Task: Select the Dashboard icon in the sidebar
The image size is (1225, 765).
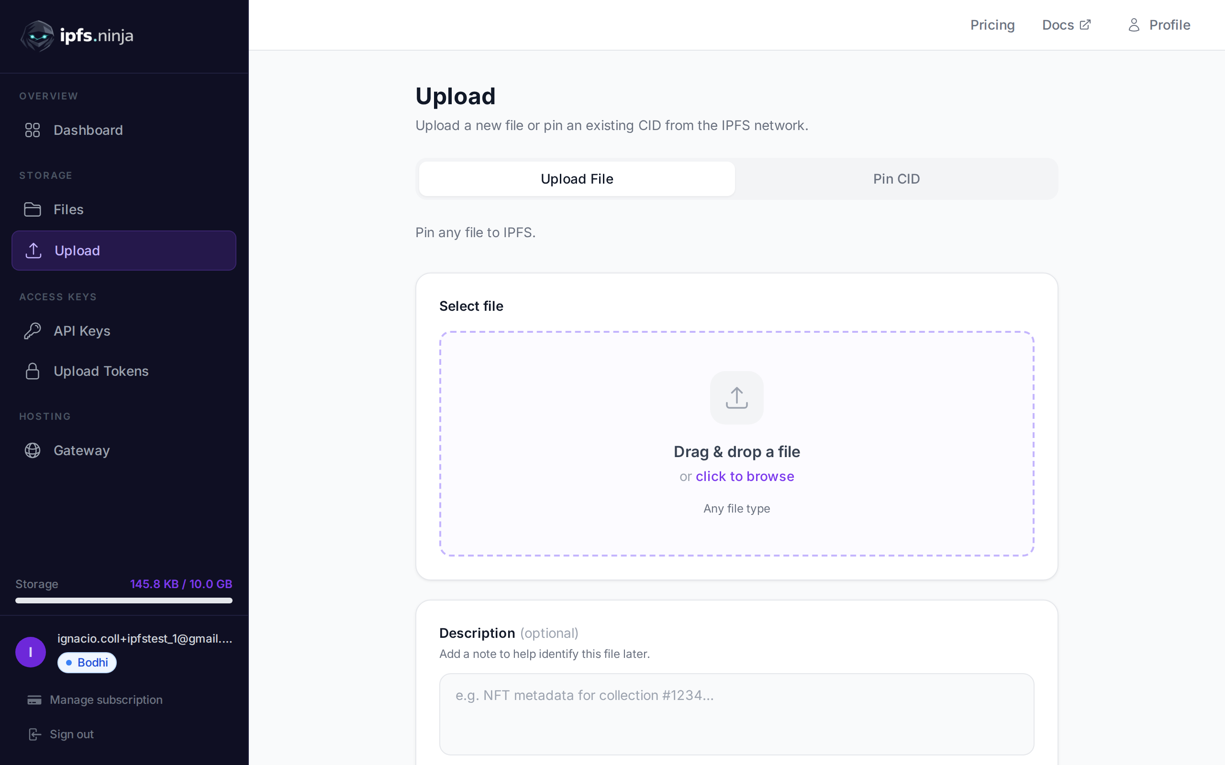Action: pyautogui.click(x=33, y=130)
